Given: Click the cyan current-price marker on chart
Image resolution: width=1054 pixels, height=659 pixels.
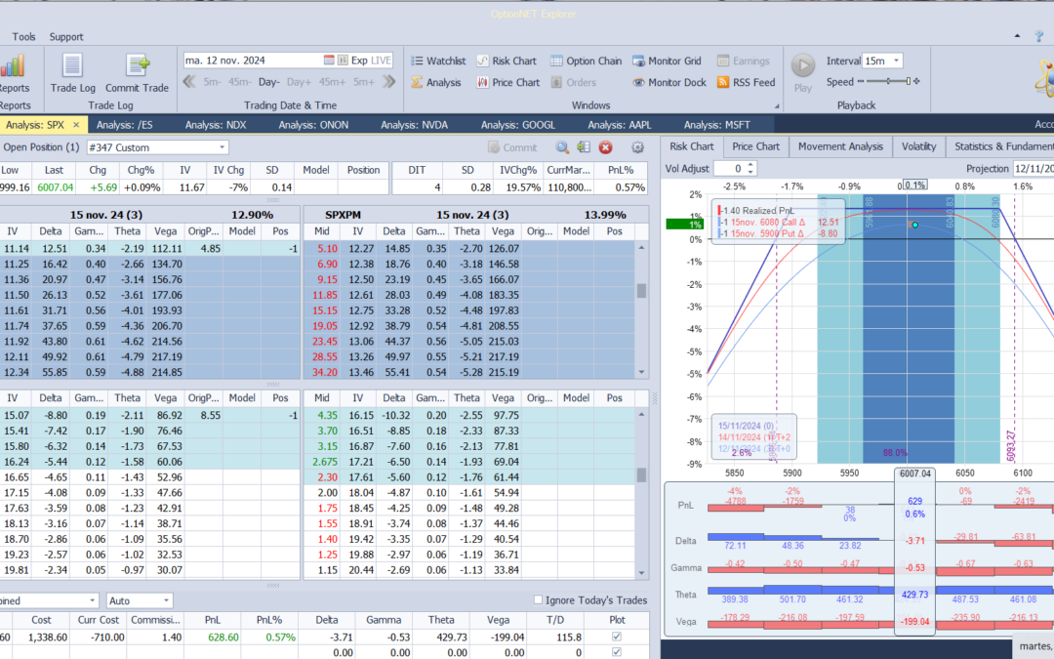Looking at the screenshot, I should pyautogui.click(x=914, y=225).
